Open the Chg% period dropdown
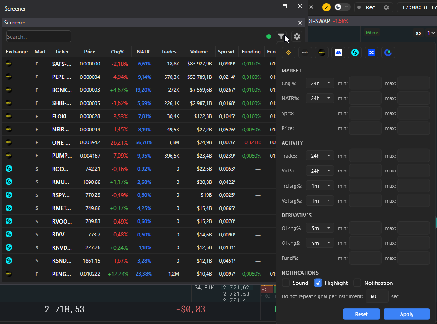Image resolution: width=437 pixels, height=324 pixels. point(319,83)
